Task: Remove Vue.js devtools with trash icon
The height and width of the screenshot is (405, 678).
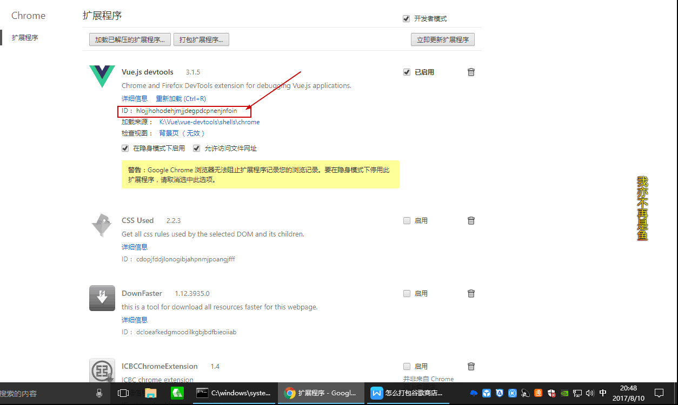Action: [x=471, y=72]
